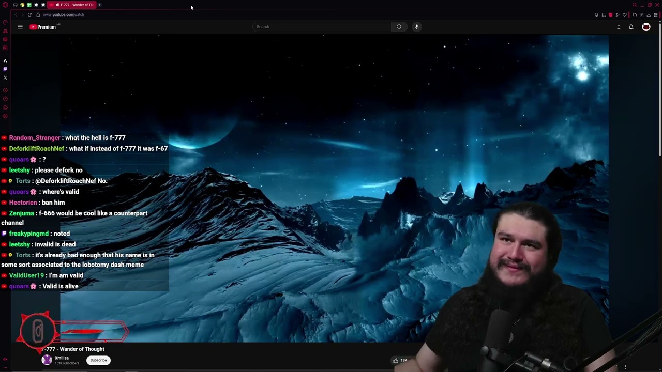The width and height of the screenshot is (662, 372).
Task: Open Xmilisa channel avatar
Action: [47, 360]
